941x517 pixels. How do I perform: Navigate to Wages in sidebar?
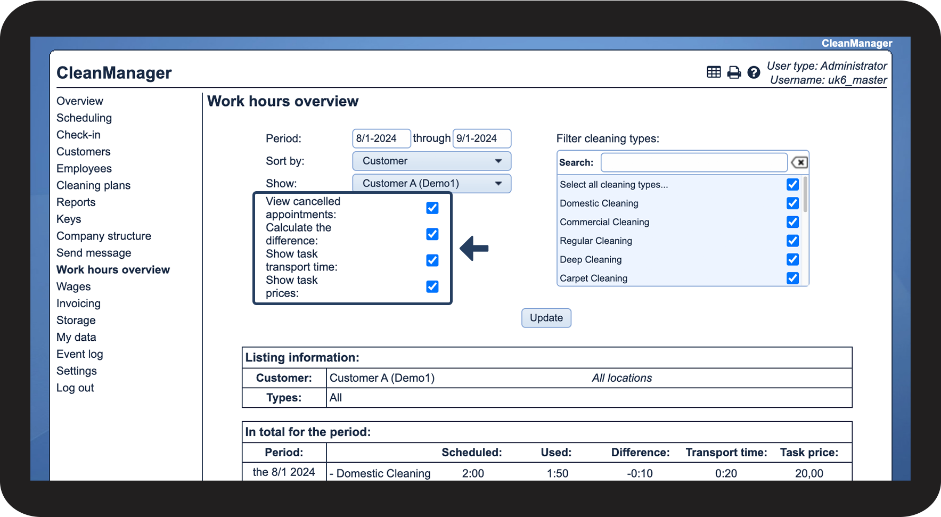pyautogui.click(x=73, y=286)
